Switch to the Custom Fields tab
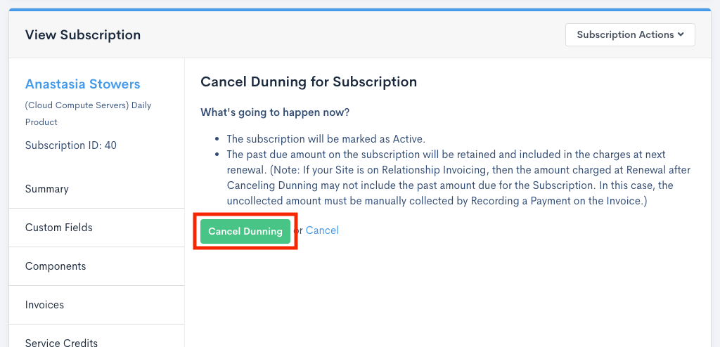Screen dimensions: 720x347 [x=59, y=228]
